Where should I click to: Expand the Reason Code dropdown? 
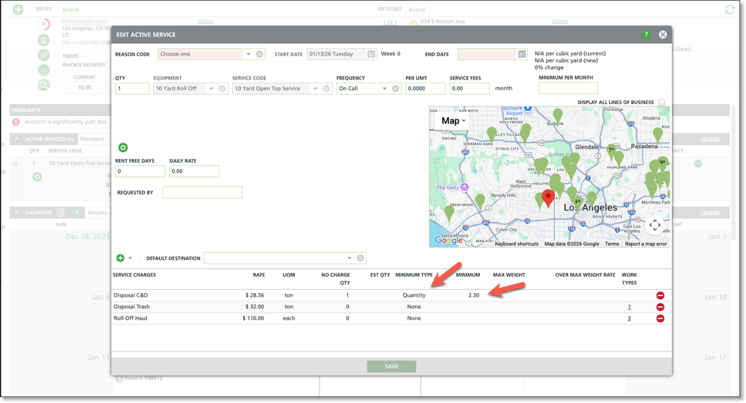pyautogui.click(x=249, y=54)
